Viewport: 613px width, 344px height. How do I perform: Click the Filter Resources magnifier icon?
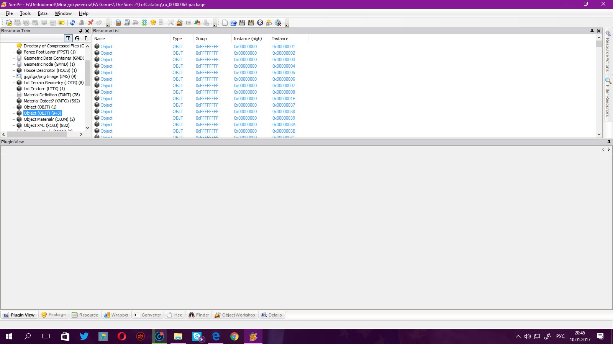pos(608,81)
